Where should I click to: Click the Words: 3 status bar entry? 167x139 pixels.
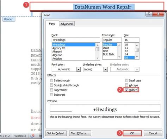tap(20, 136)
